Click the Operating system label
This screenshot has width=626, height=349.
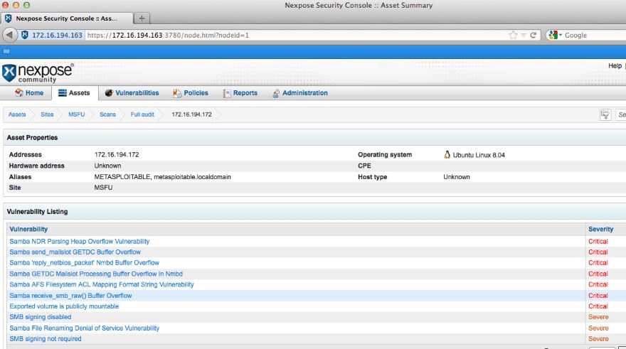coord(385,155)
